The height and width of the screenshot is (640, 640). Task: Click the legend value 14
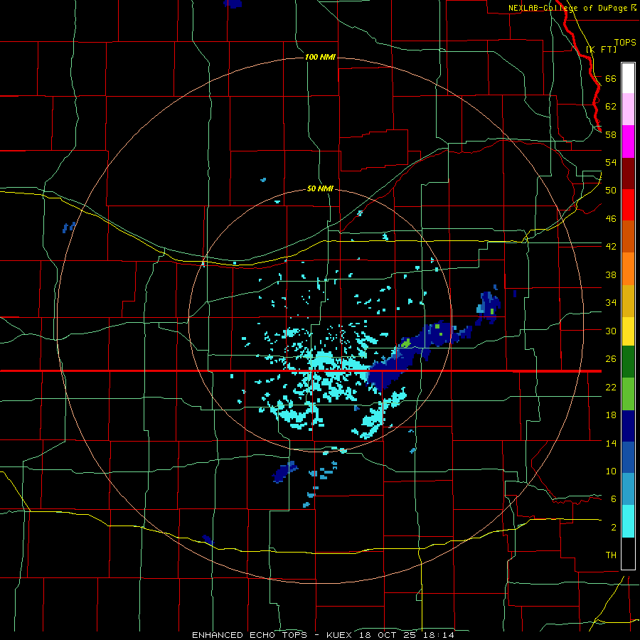611,443
